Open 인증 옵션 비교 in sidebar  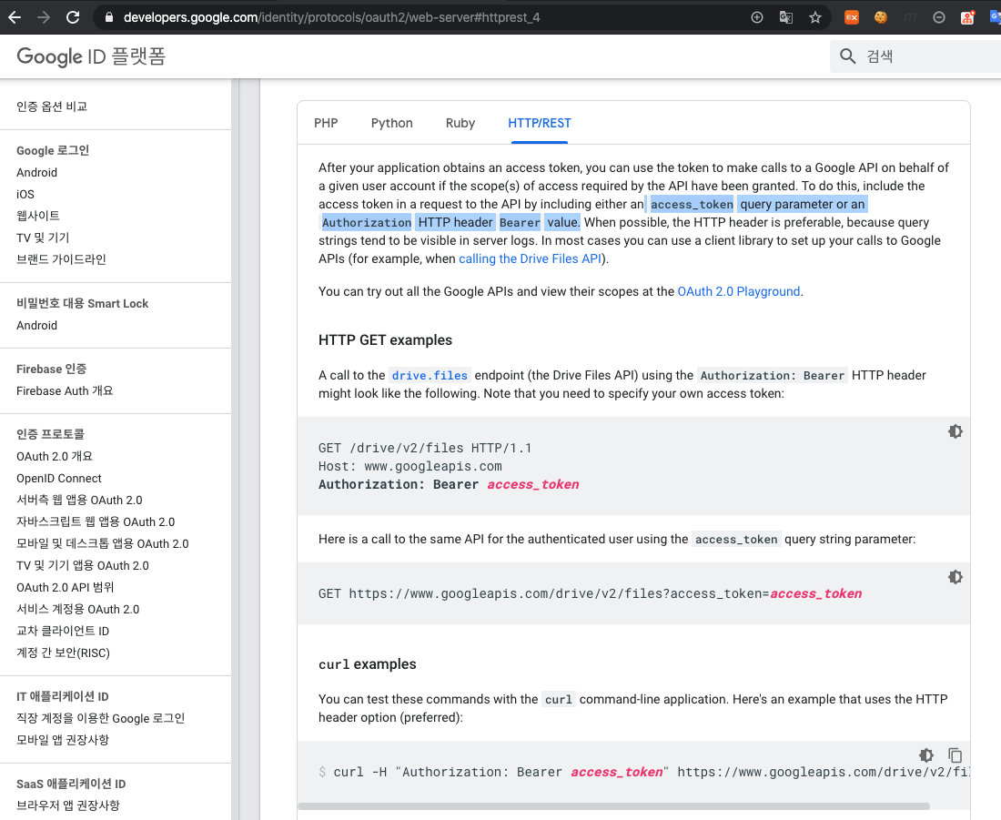click(x=52, y=106)
